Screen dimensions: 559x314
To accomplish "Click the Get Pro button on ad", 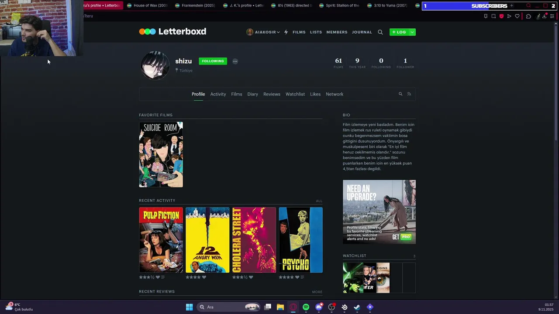I will (402, 237).
